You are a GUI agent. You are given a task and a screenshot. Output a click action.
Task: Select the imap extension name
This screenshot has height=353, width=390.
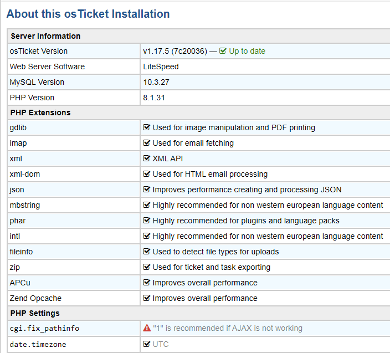coord(18,144)
